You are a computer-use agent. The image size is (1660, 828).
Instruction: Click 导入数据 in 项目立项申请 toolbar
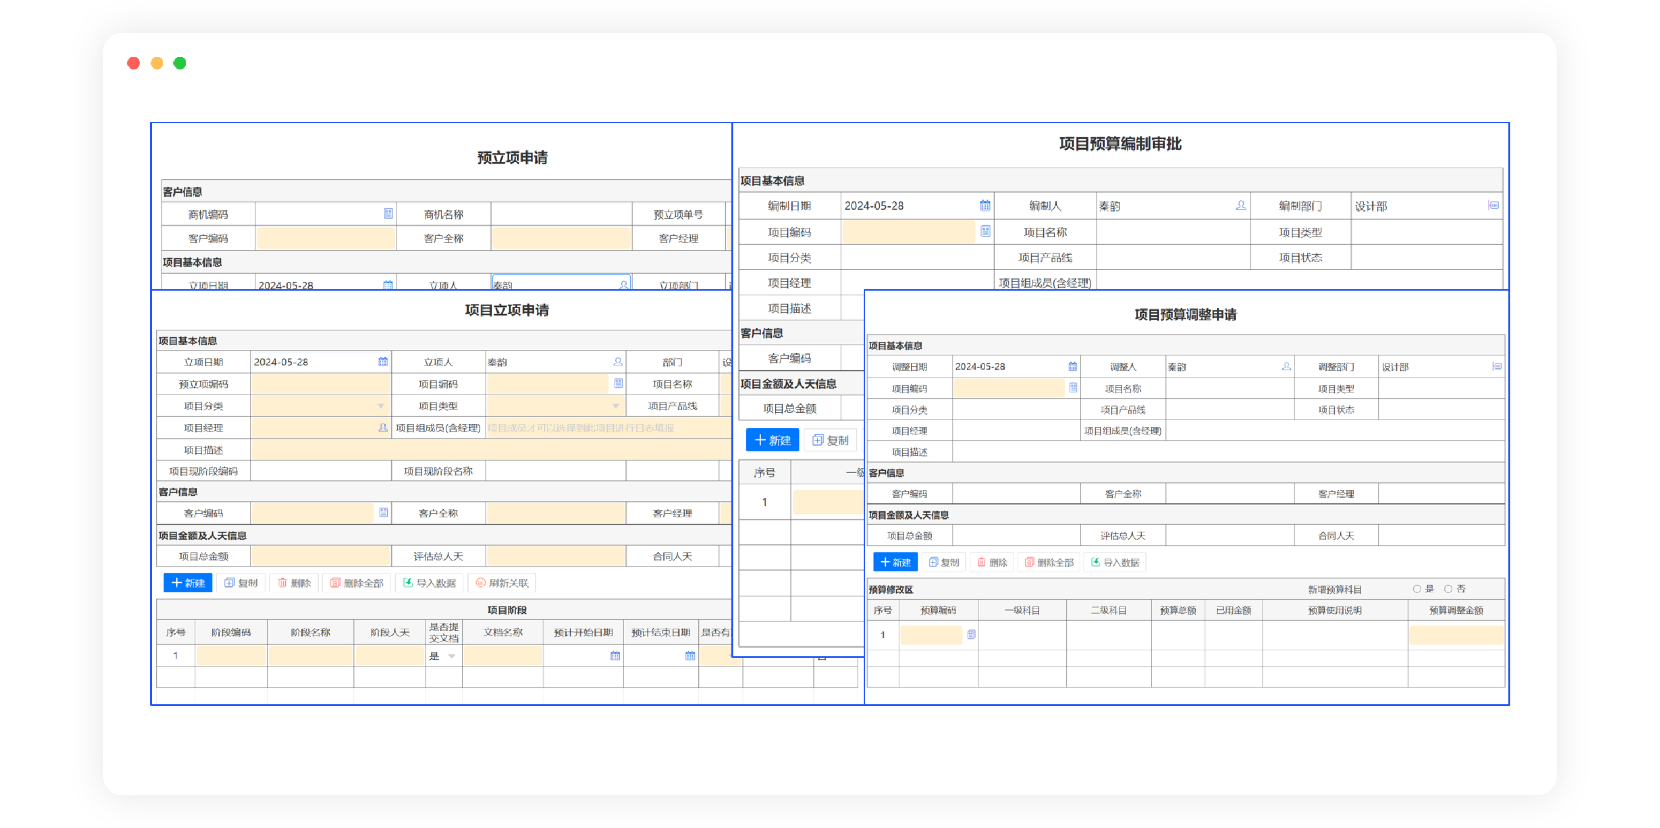[x=429, y=583]
